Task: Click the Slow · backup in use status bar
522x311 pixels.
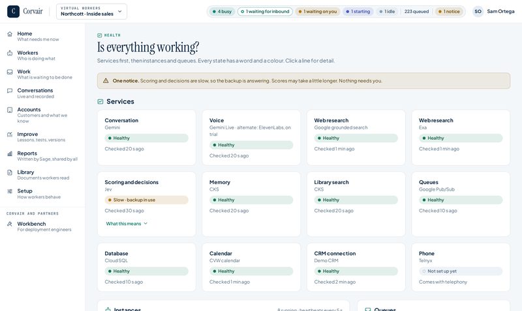Action: [x=146, y=200]
